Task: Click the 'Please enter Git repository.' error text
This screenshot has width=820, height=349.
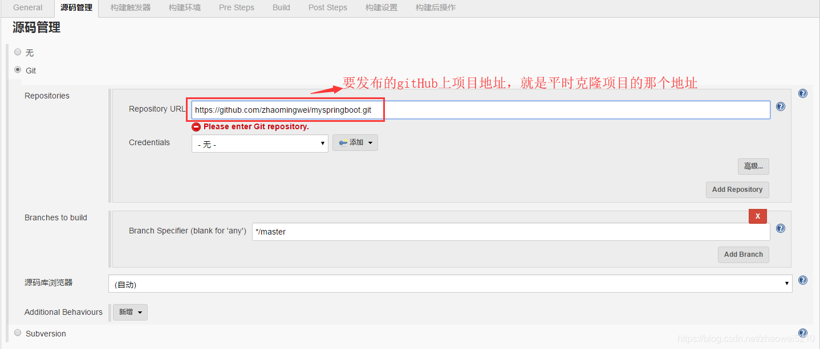Action: click(x=256, y=126)
